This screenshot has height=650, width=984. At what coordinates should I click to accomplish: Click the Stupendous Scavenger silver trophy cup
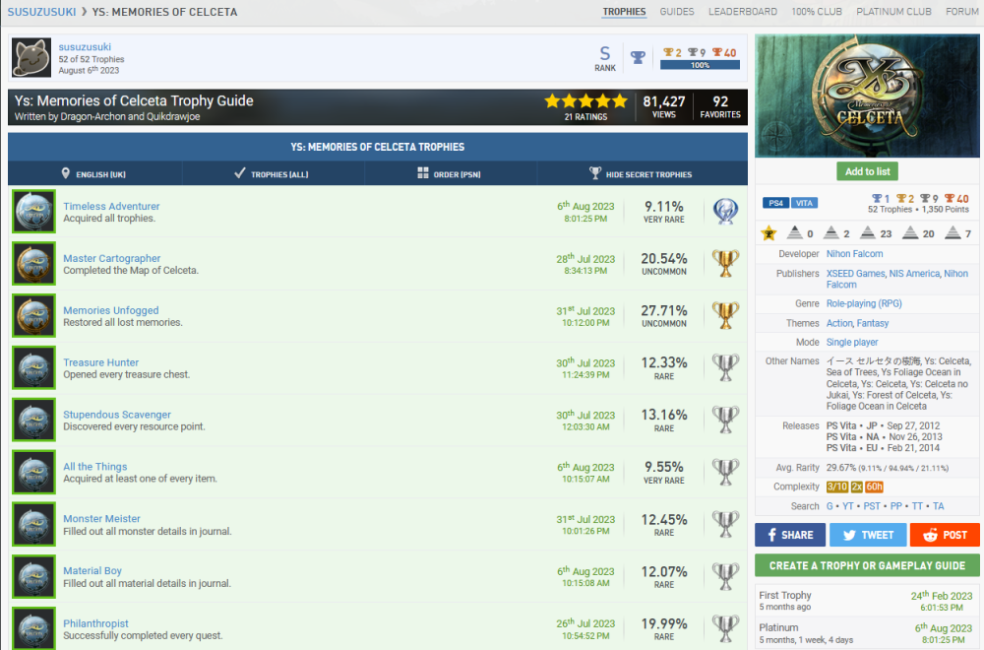point(725,421)
